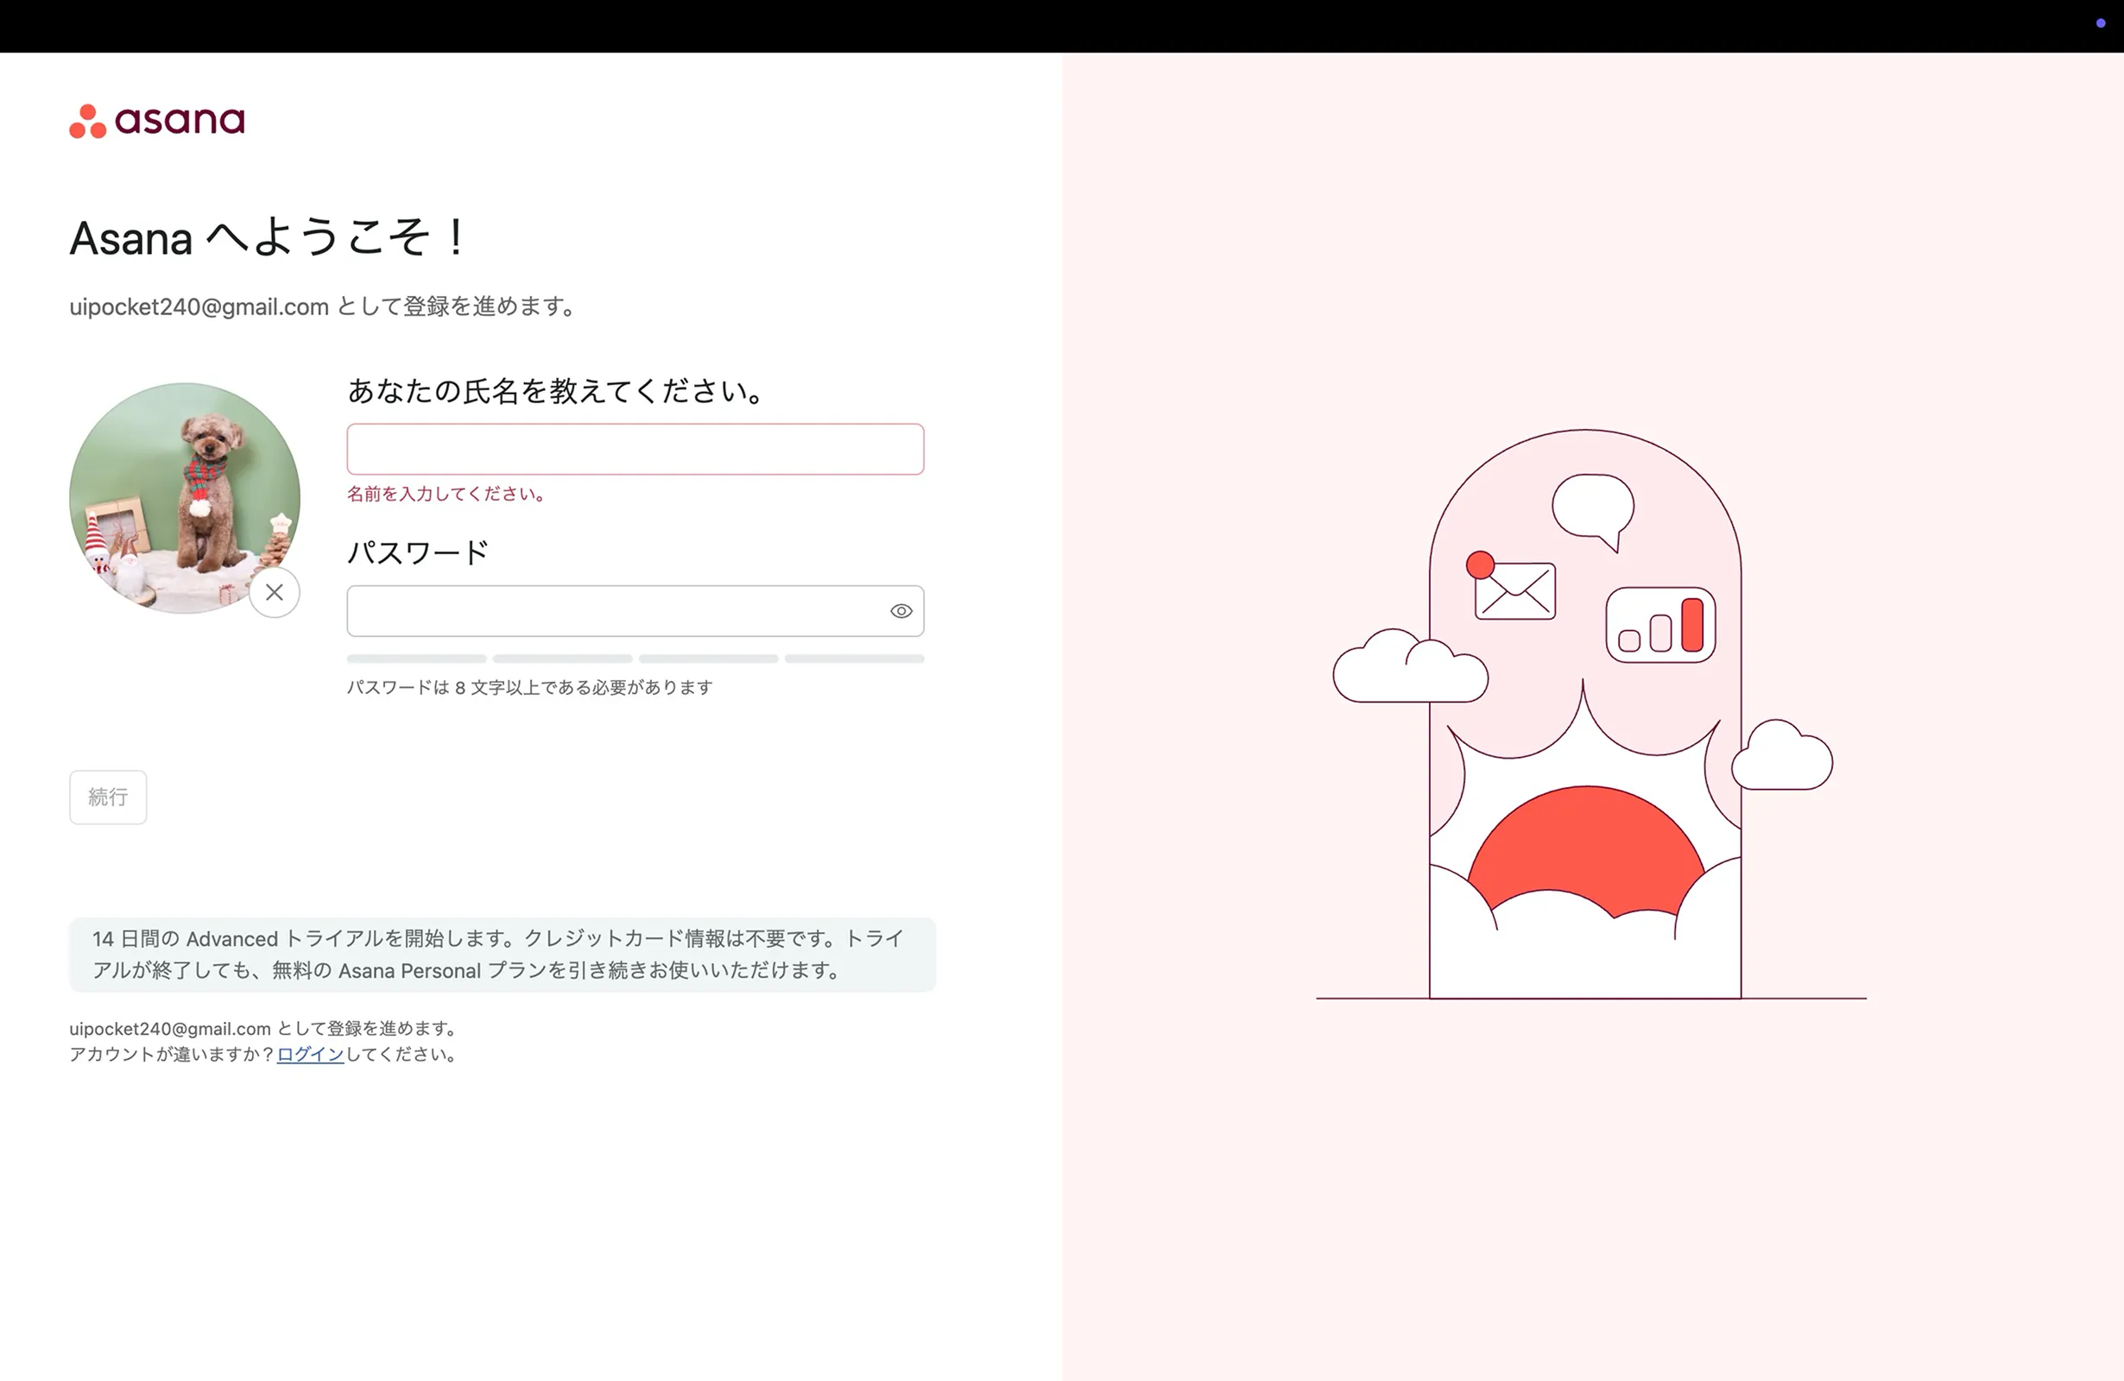Screen dimensions: 2124x1381
Task: Focus the パスワード input field
Action: coord(635,611)
